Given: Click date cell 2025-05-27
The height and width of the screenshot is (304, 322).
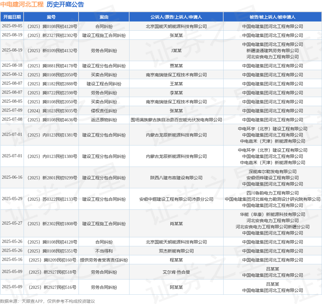Looking at the screenshot, I should pos(12,223).
